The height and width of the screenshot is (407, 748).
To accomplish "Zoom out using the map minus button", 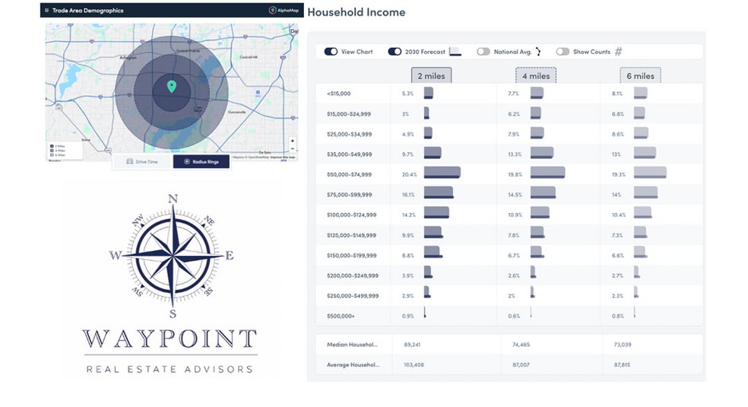I will 293,149.
